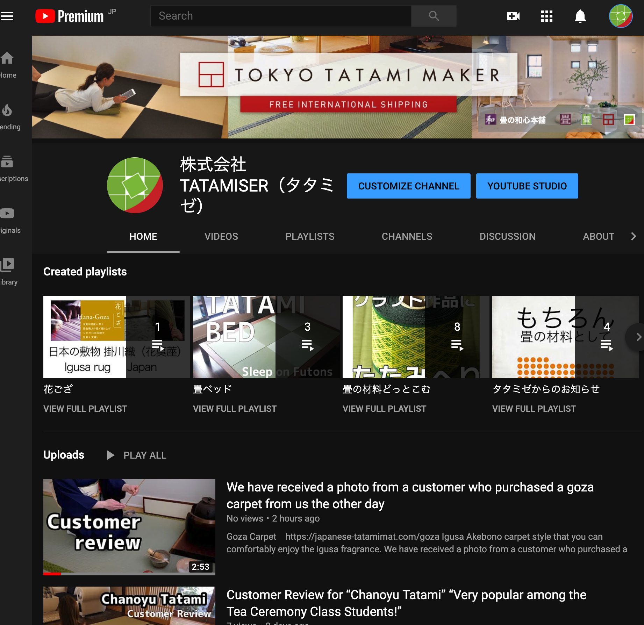The image size is (644, 625).
Task: View full playlist for 畳の材料どっとこむ
Action: pyautogui.click(x=384, y=409)
